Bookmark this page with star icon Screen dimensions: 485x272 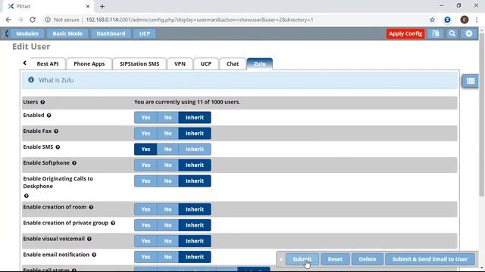(x=432, y=20)
